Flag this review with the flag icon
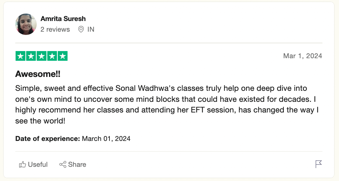Viewport: 339px width, 181px height. coord(319,164)
